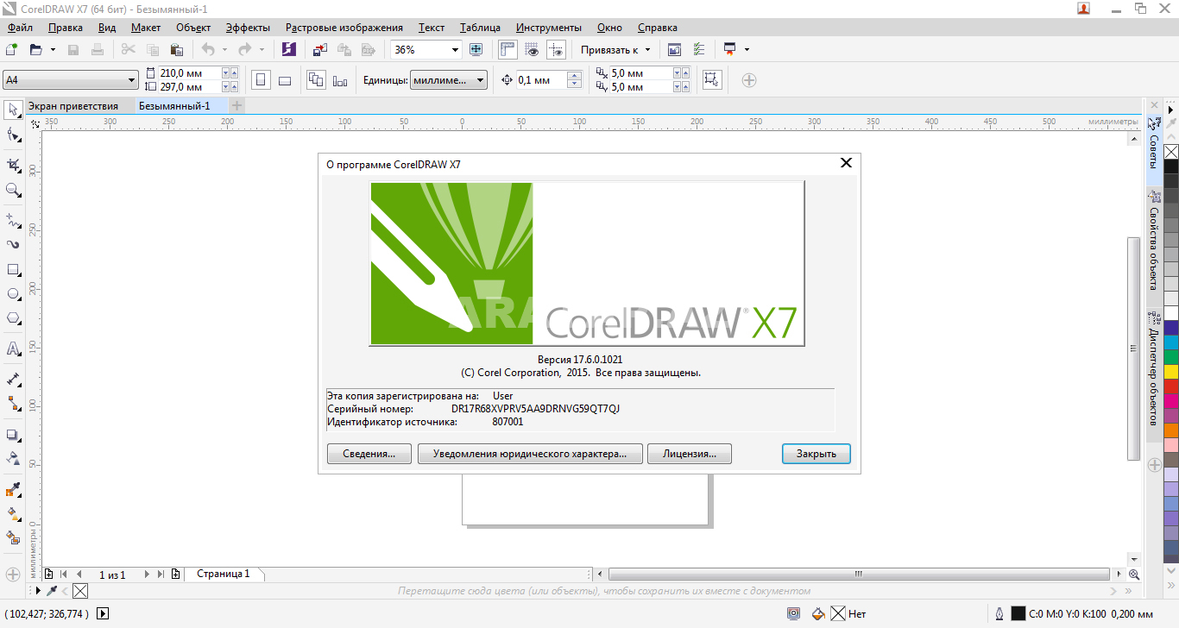Expand the units dropdown showing миллиме...
The width and height of the screenshot is (1179, 628).
pos(482,80)
